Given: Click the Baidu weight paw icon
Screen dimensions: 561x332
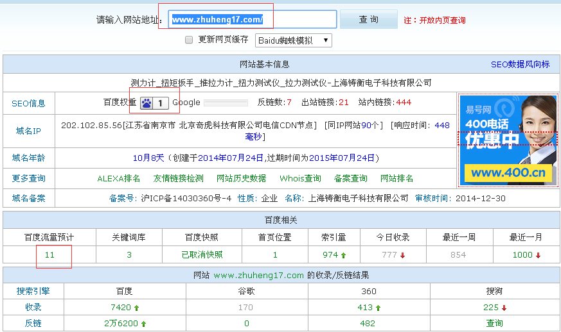Looking at the screenshot, I should click(x=147, y=103).
